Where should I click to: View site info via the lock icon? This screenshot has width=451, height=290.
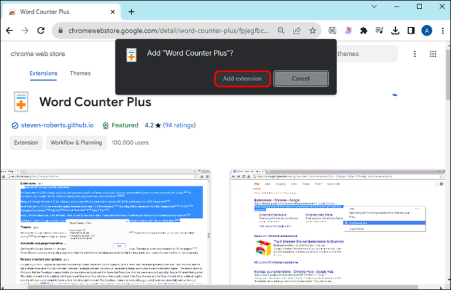click(x=60, y=31)
